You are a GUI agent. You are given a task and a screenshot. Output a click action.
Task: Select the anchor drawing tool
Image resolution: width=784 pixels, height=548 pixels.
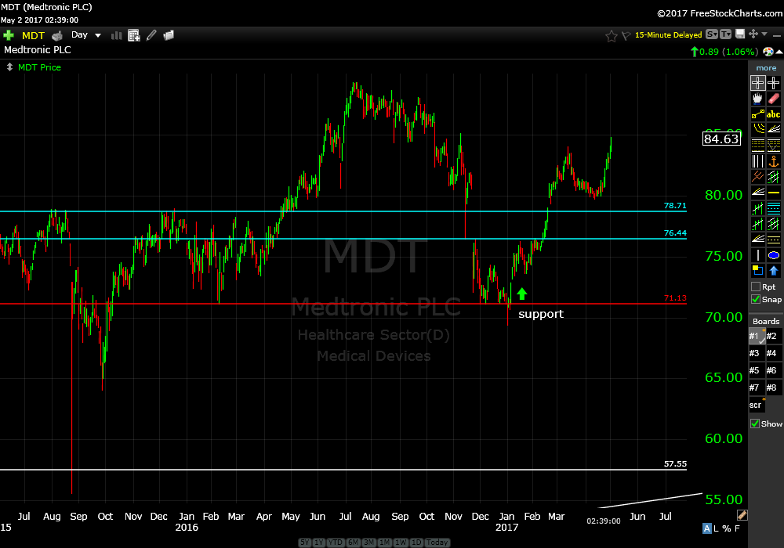[x=774, y=161]
